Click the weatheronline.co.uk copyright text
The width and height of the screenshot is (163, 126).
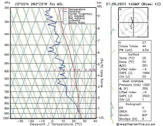[x=136, y=124]
